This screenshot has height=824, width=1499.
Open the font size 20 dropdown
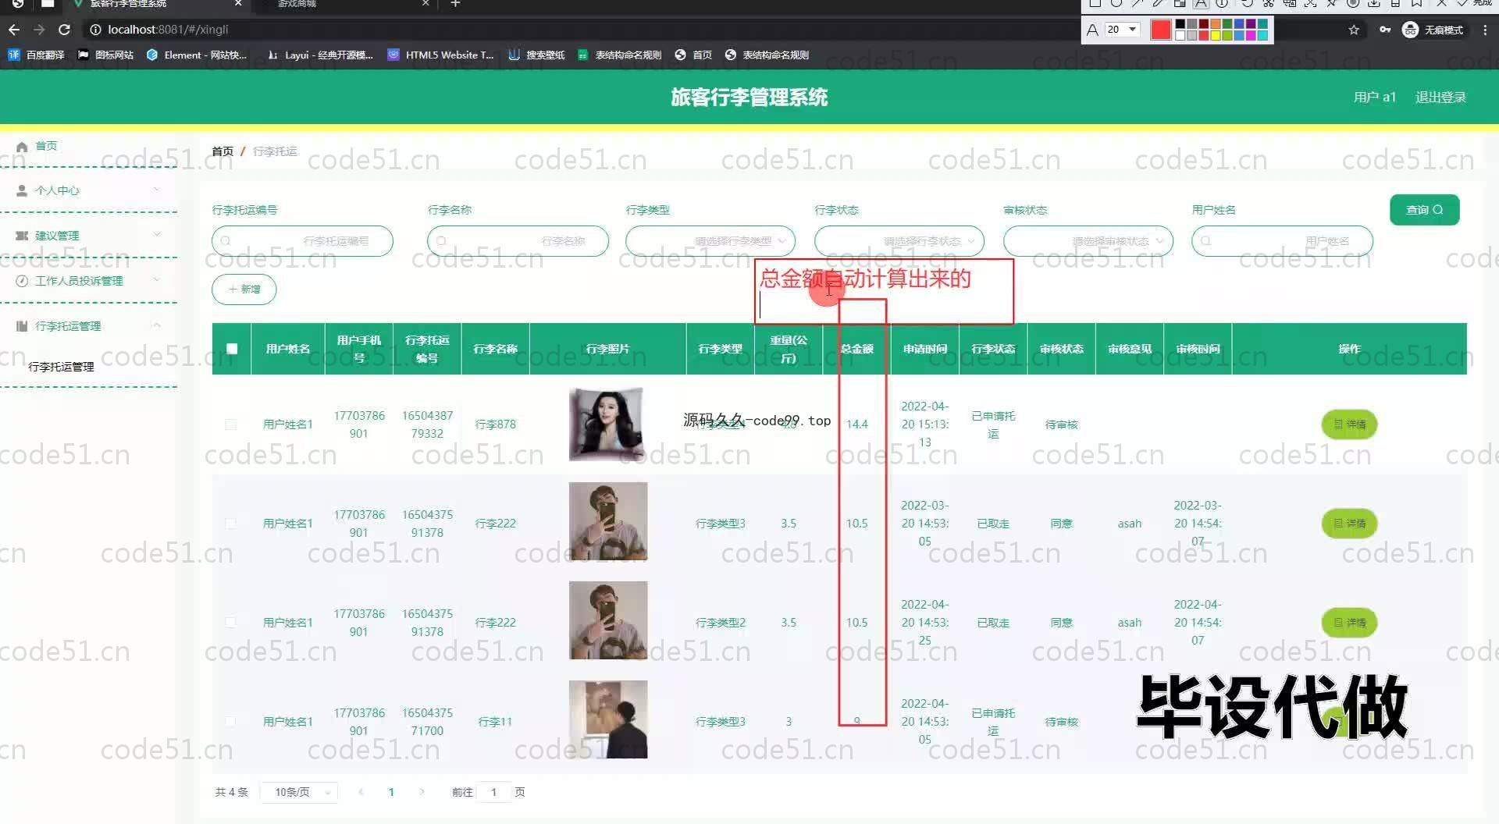tap(1122, 30)
